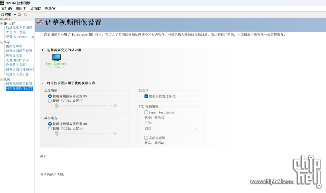Screen dimensions: 326x193
Task: Uncheck 使用反胶卷过带(T) checkbox
Action: click(146, 96)
